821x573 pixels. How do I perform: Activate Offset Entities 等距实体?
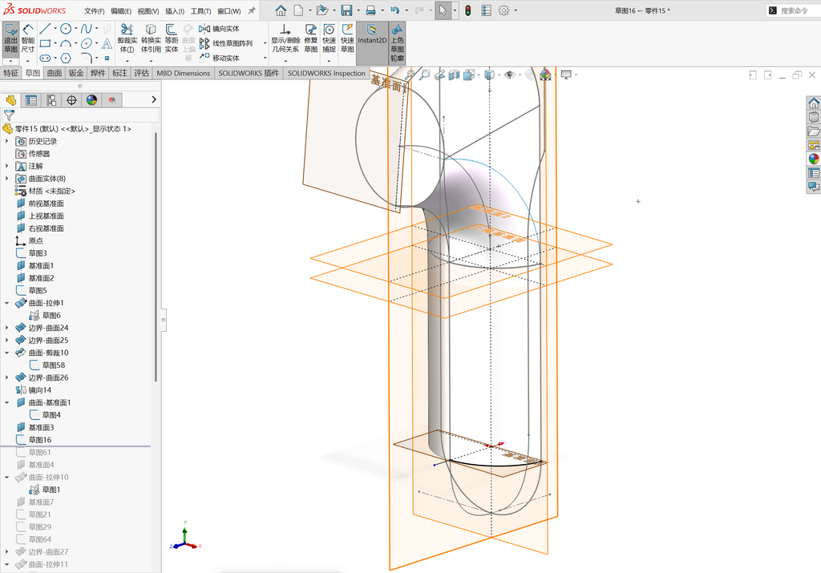coord(172,38)
